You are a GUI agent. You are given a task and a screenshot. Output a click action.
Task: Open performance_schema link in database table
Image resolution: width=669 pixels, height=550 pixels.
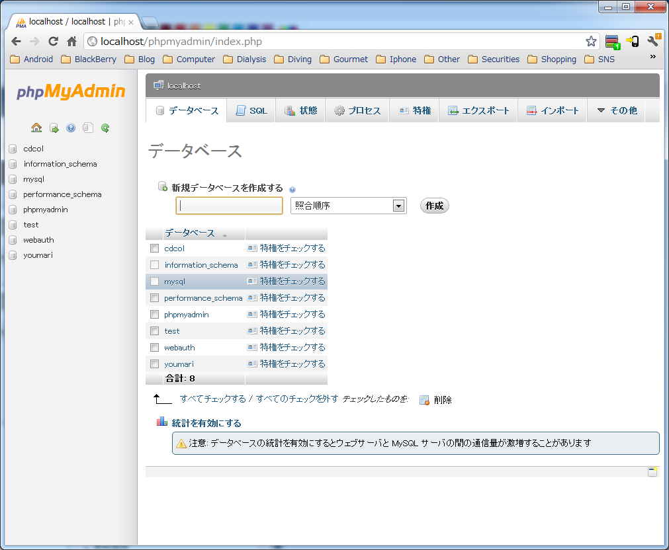pos(203,298)
